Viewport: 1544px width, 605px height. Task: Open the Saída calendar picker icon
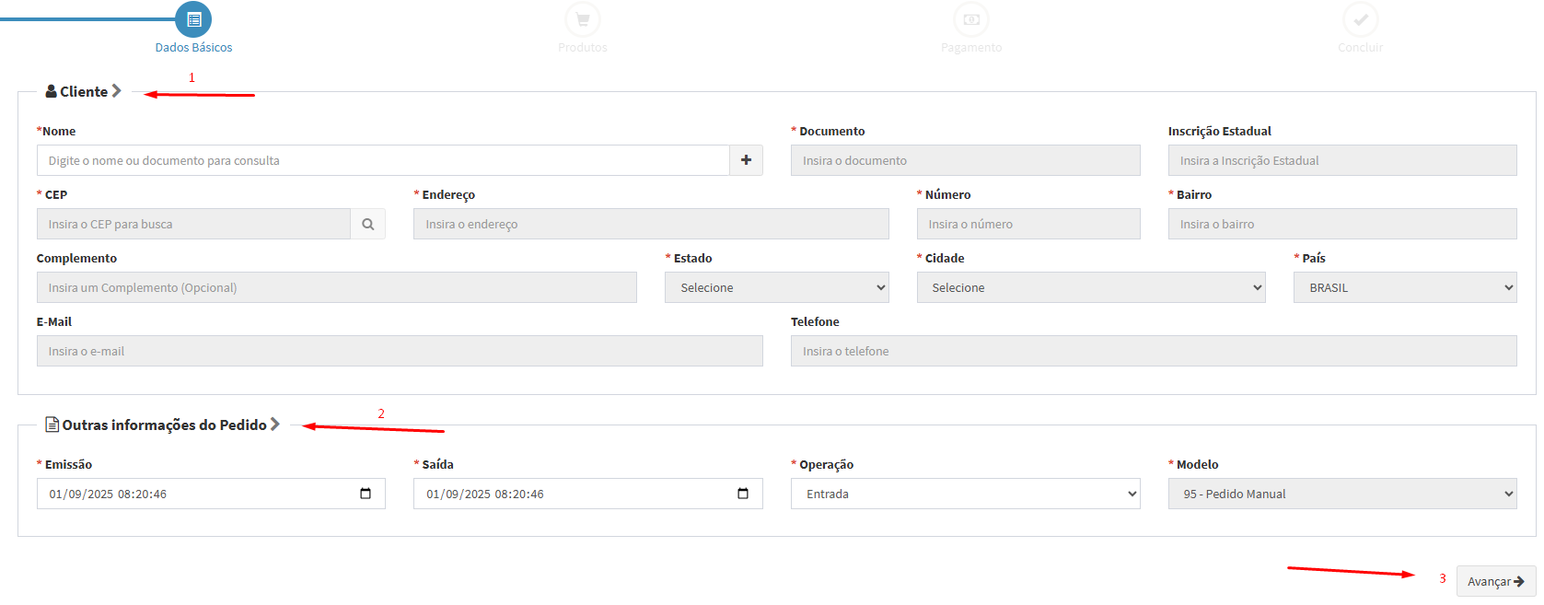click(743, 494)
